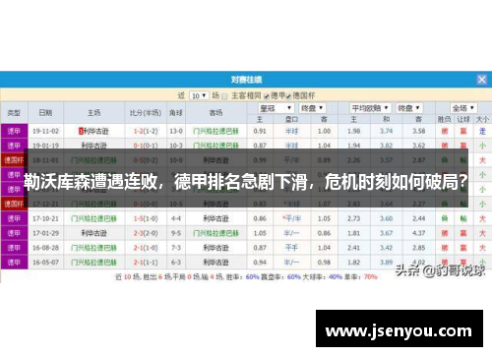Open the 全场 dropdown
This screenshot has width=492, height=356.
463,108
